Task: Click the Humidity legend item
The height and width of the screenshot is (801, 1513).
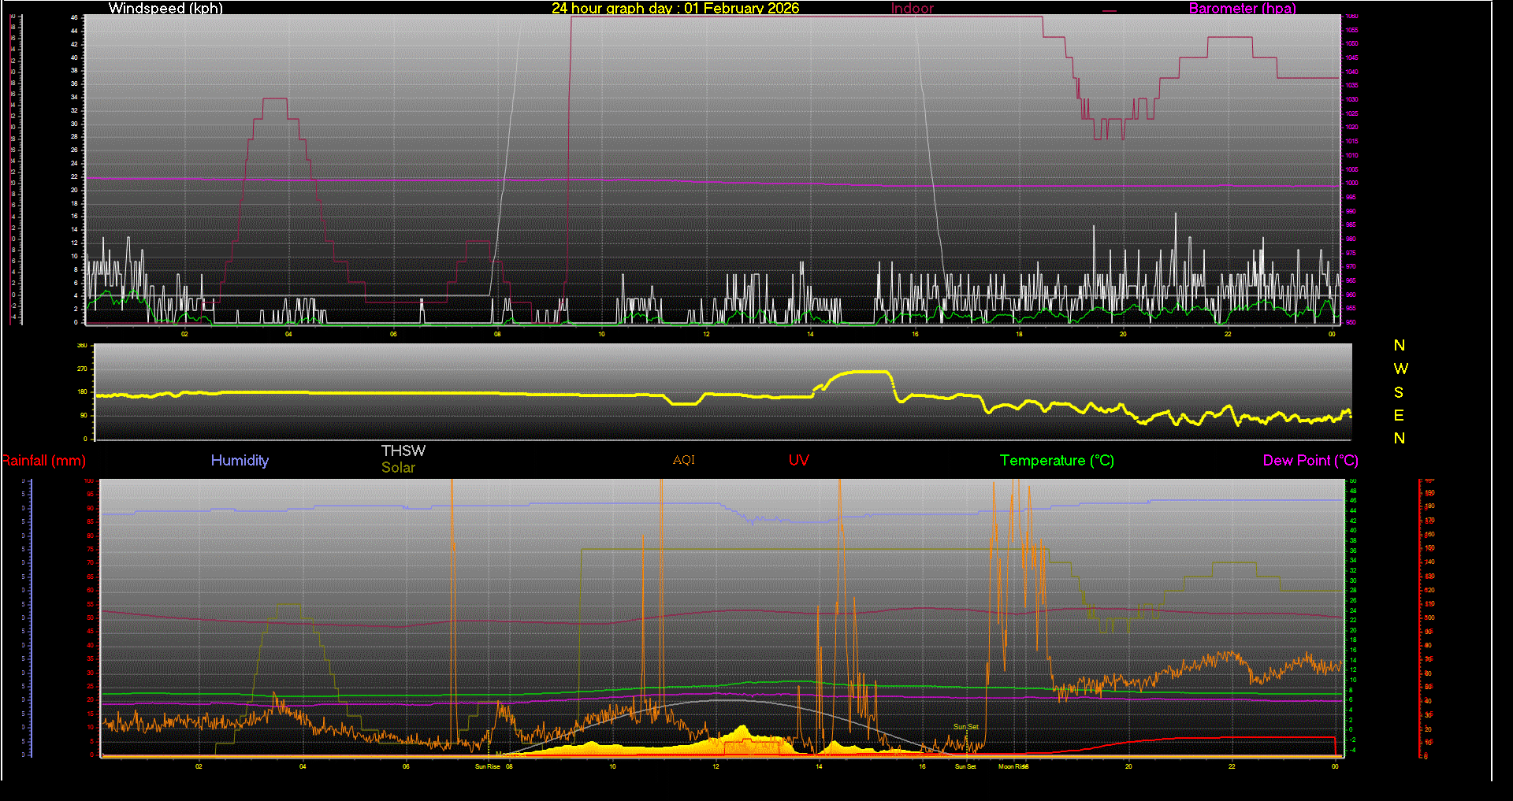Action: [240, 461]
